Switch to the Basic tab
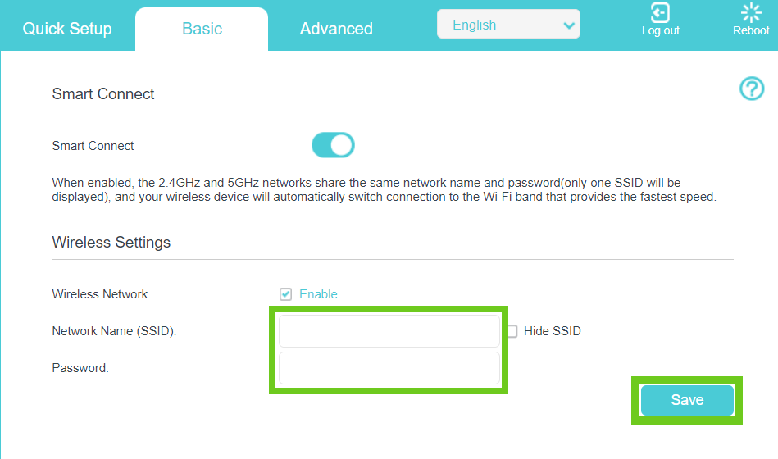 click(202, 29)
